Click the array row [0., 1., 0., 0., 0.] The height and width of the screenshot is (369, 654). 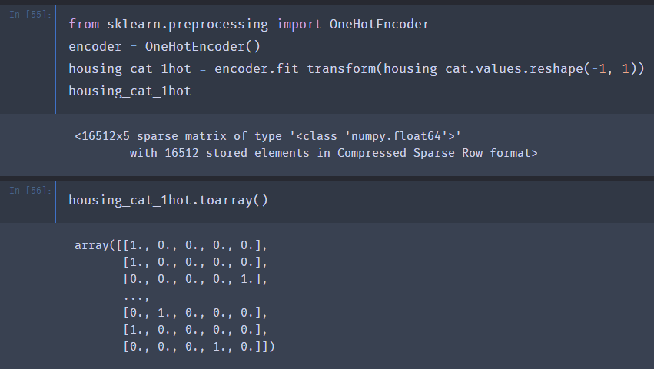click(195, 313)
